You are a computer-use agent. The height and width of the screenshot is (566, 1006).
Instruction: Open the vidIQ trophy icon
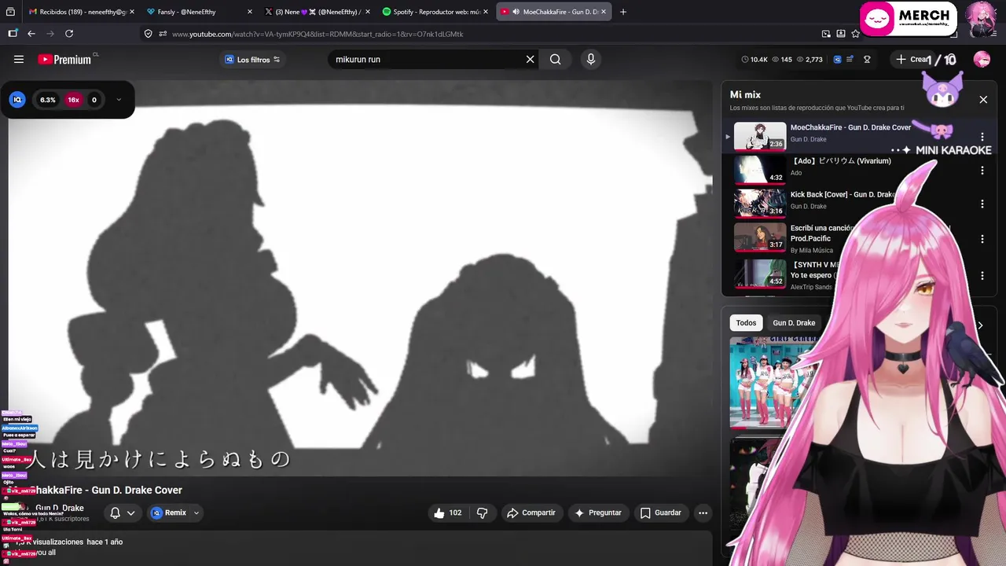coord(867,59)
